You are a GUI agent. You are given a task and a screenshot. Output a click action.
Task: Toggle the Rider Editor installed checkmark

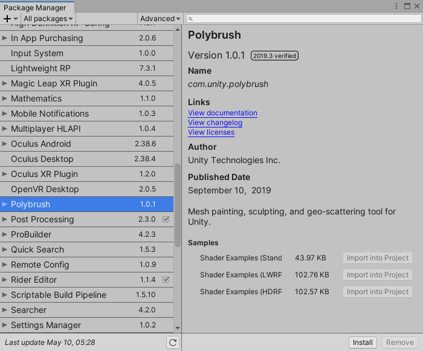pyautogui.click(x=166, y=280)
